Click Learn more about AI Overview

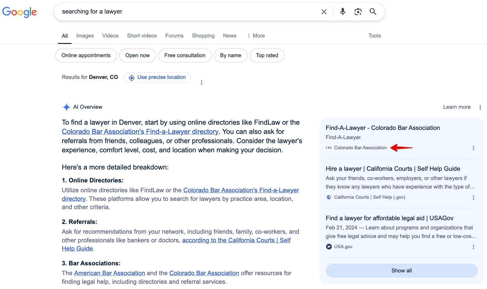[457, 107]
